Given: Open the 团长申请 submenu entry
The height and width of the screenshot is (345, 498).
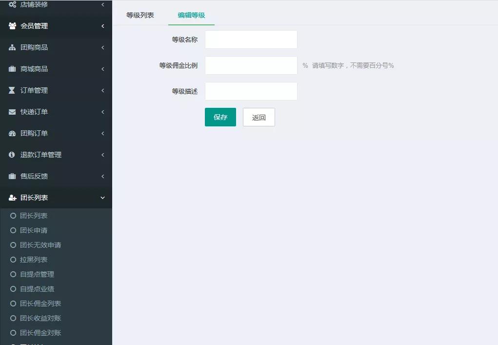Looking at the screenshot, I should point(34,230).
